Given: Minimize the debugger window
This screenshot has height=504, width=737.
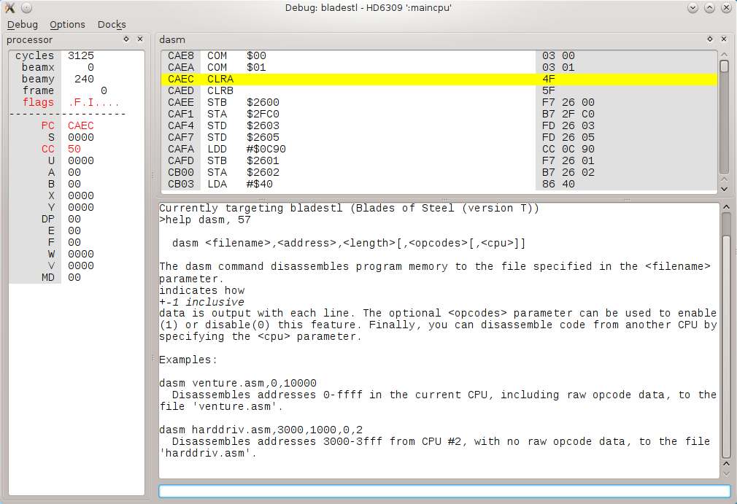Looking at the screenshot, I should [693, 7].
